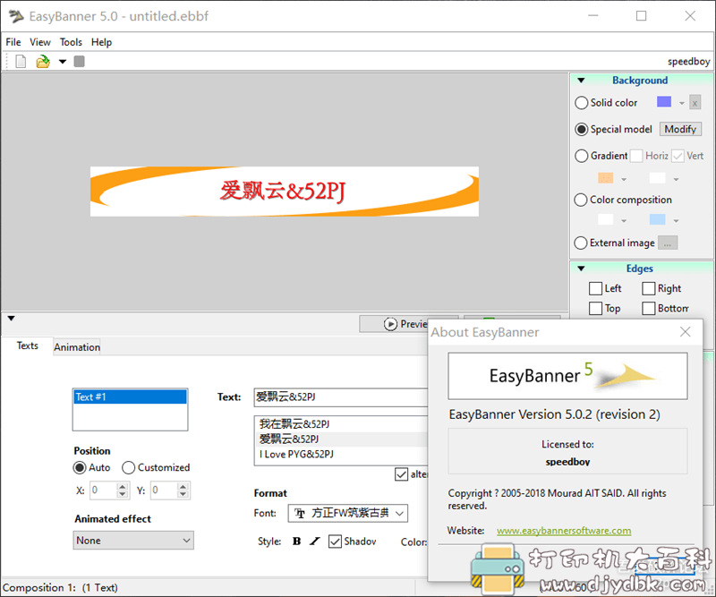The height and width of the screenshot is (597, 716).
Task: Open the solid color dropdown arrow
Action: 682,103
